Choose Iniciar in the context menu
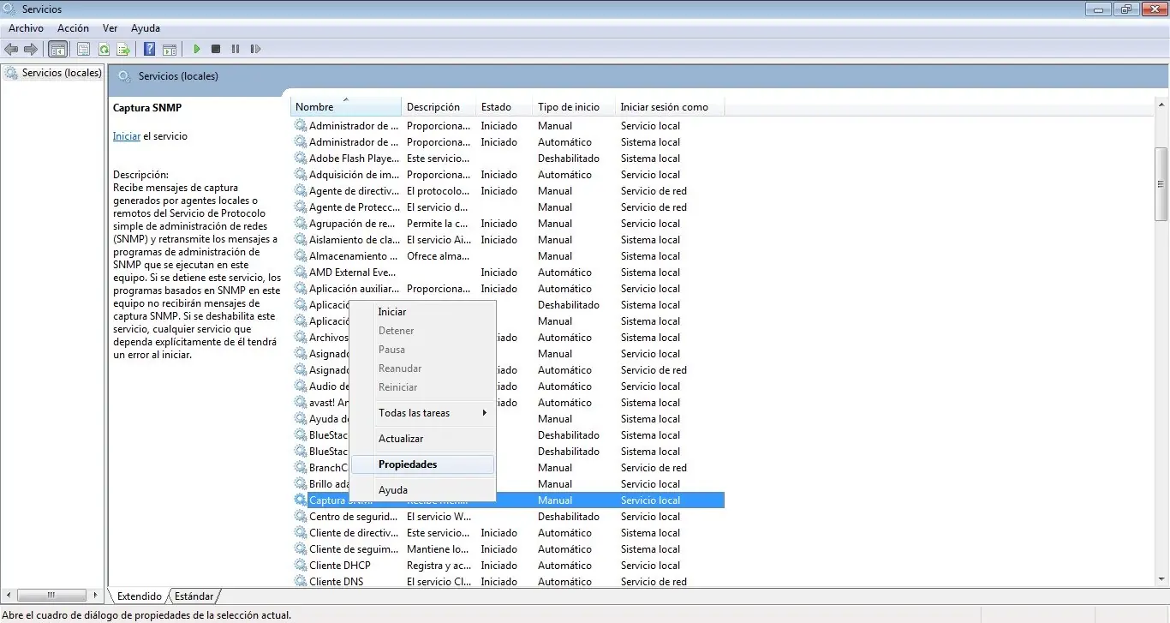 click(423, 312)
